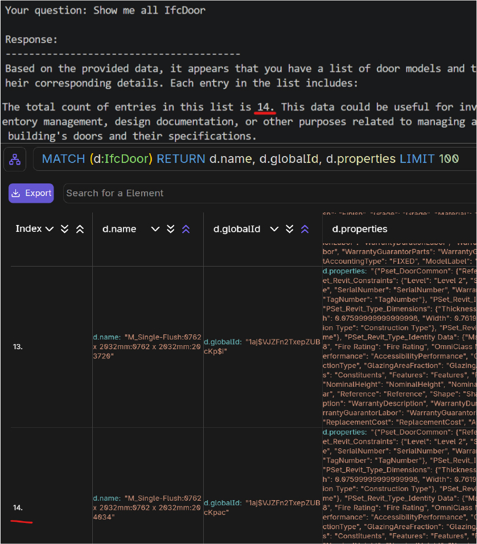Viewport: 477px width, 544px height.
Task: Click row index '14.'
Action: click(18, 508)
